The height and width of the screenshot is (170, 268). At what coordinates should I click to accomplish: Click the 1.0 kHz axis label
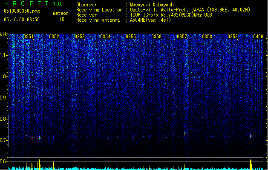coord(4,76)
